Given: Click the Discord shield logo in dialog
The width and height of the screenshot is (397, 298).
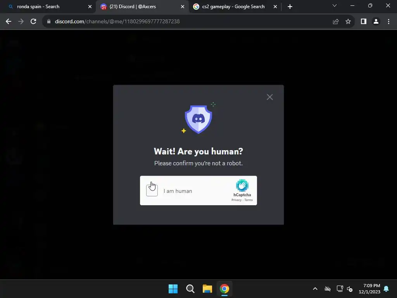Looking at the screenshot, I should 198,119.
